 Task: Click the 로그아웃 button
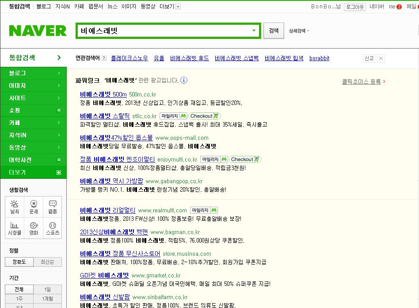tap(355, 7)
